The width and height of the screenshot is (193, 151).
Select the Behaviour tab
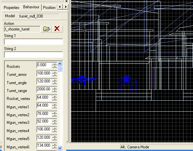(31, 7)
